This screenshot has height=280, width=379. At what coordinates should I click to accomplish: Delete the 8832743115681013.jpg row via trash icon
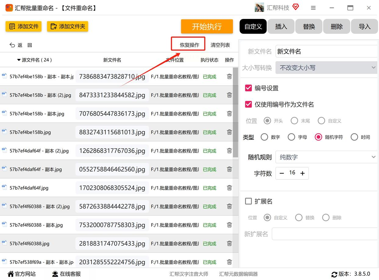point(229,132)
